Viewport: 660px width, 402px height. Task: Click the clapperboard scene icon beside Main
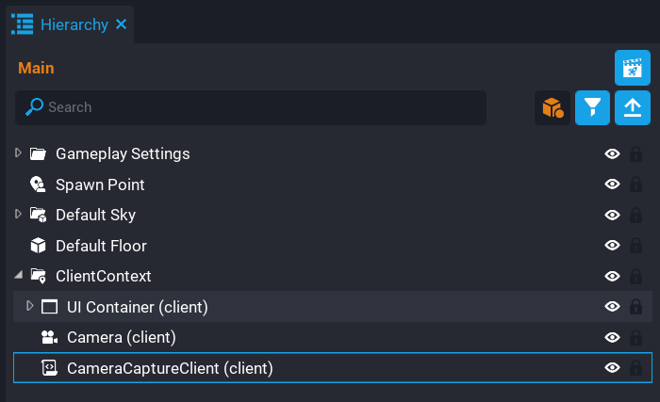632,69
